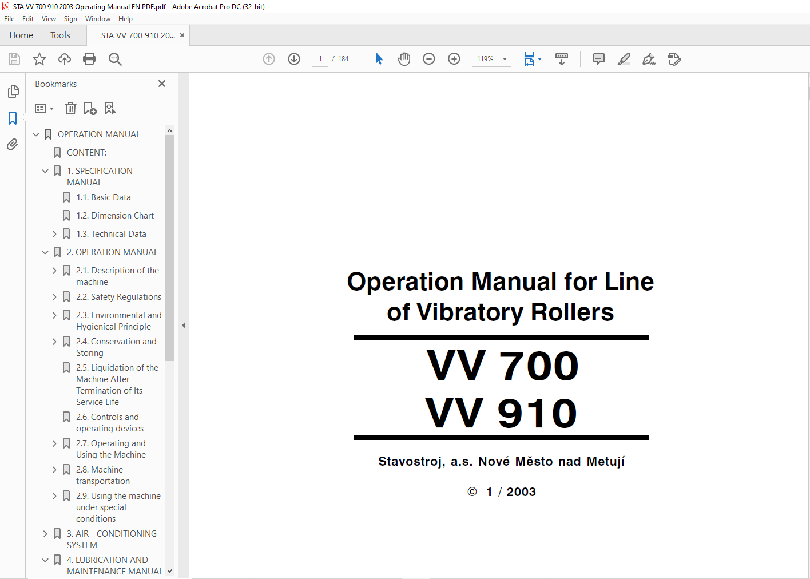Close the STA VV 700 910 document tab

tap(182, 35)
